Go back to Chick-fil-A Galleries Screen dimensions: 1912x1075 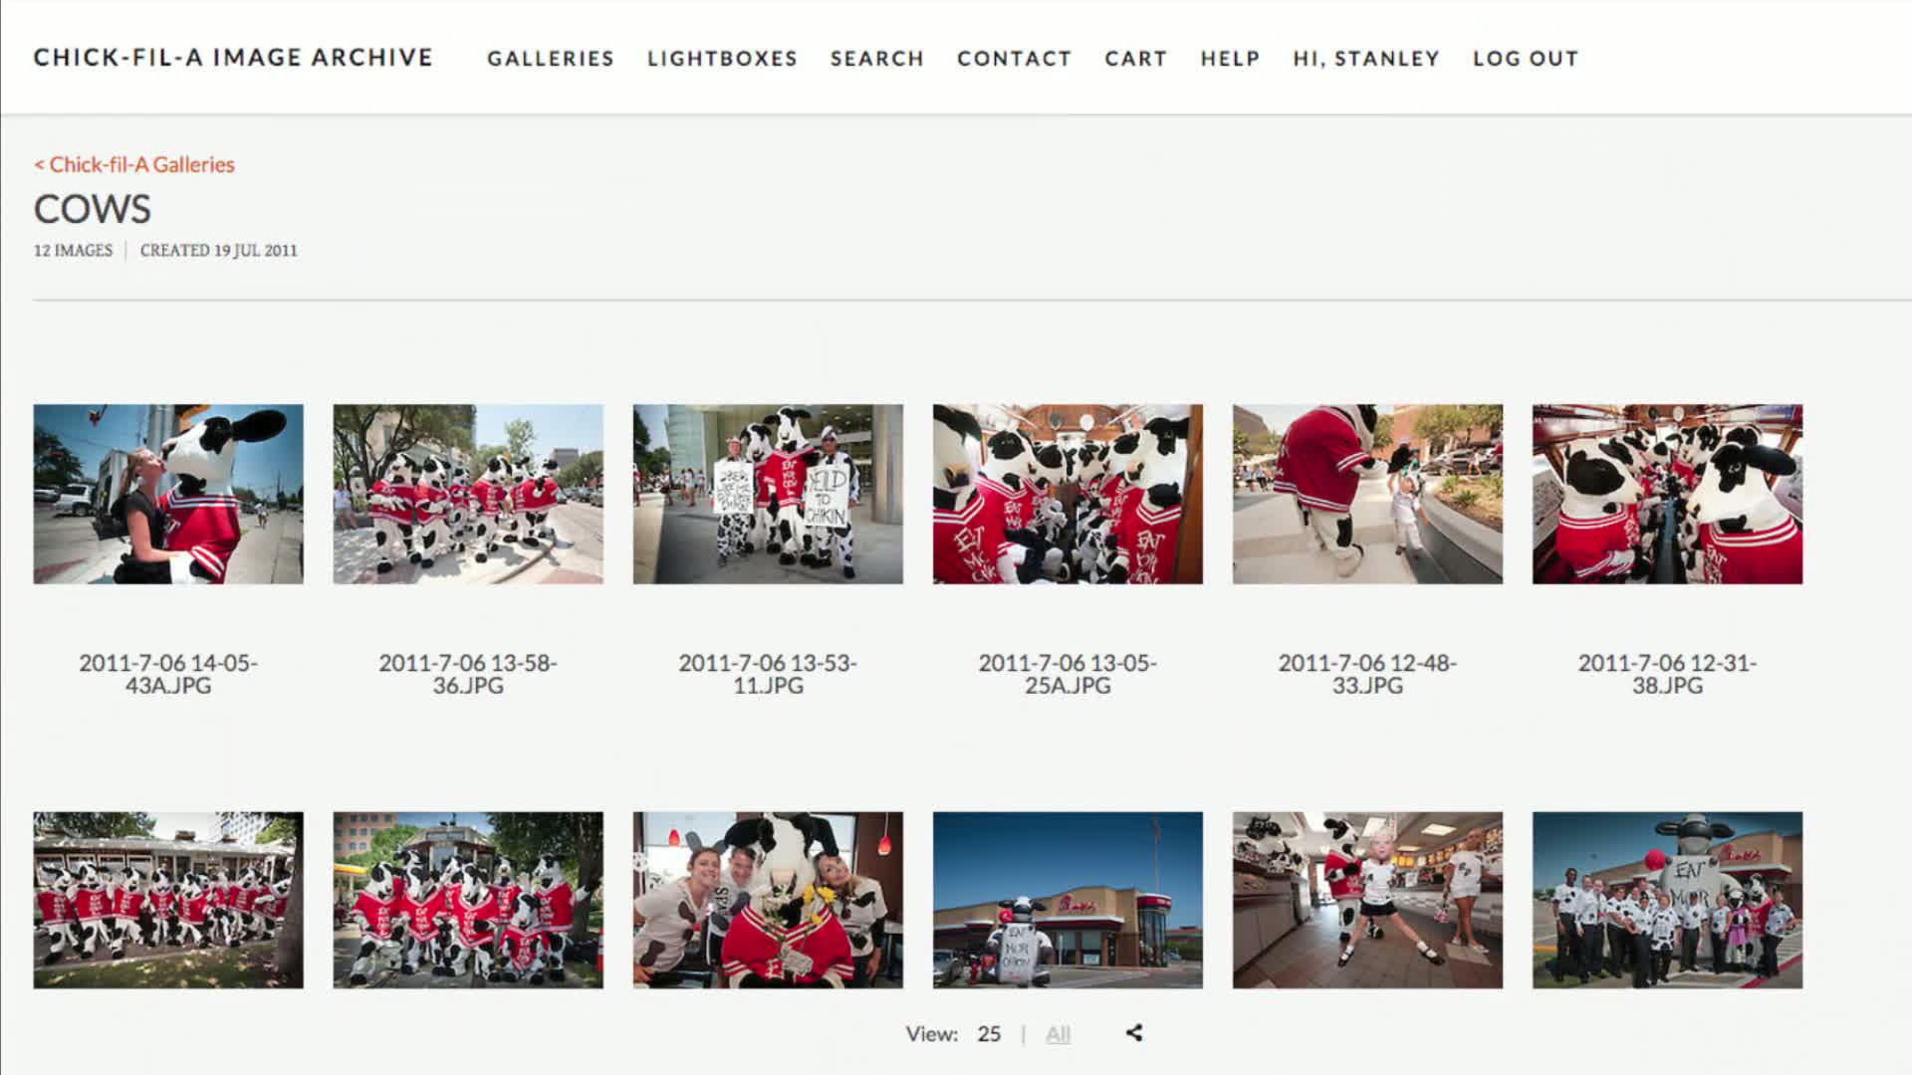click(x=134, y=164)
